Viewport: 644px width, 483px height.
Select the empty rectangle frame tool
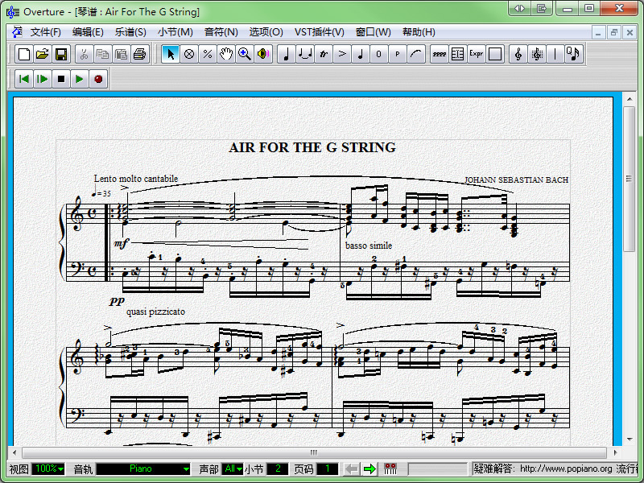(x=495, y=54)
